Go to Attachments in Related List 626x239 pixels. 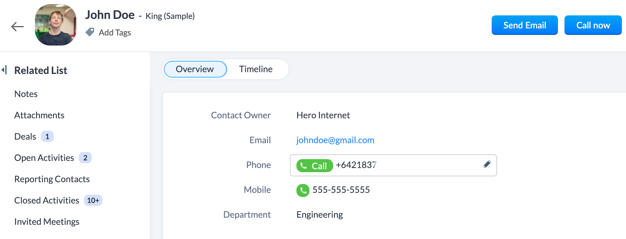pyautogui.click(x=39, y=115)
